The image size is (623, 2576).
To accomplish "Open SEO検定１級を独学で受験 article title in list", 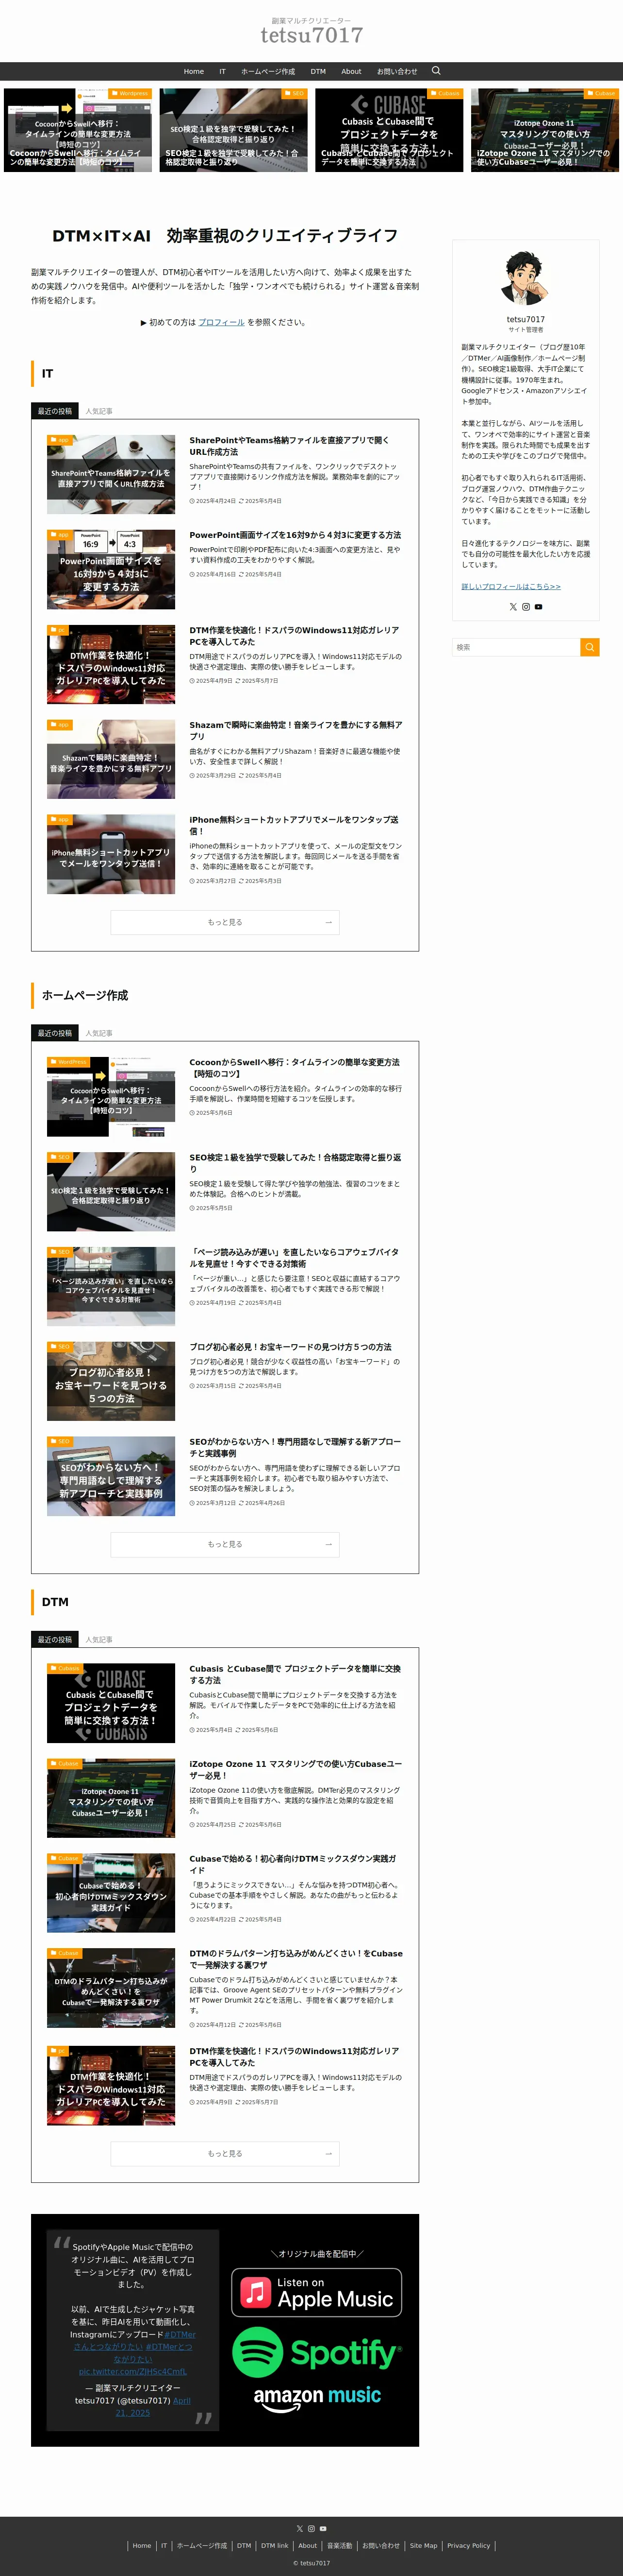I will (x=295, y=1163).
